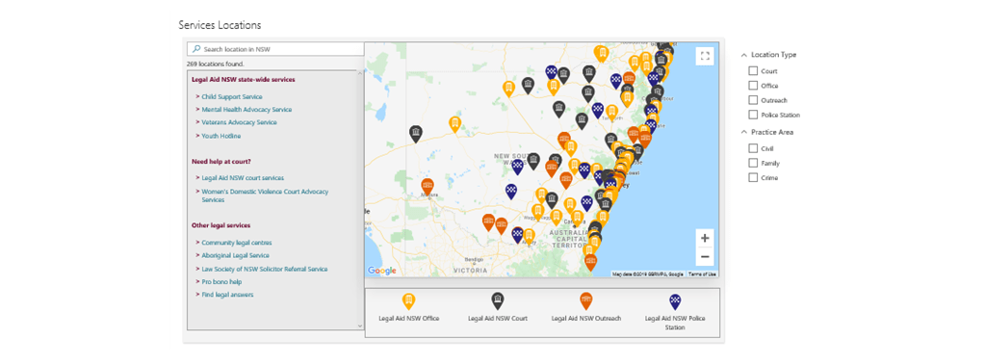
Task: Click the sidebar list scroll-down arrow
Action: pyautogui.click(x=360, y=325)
